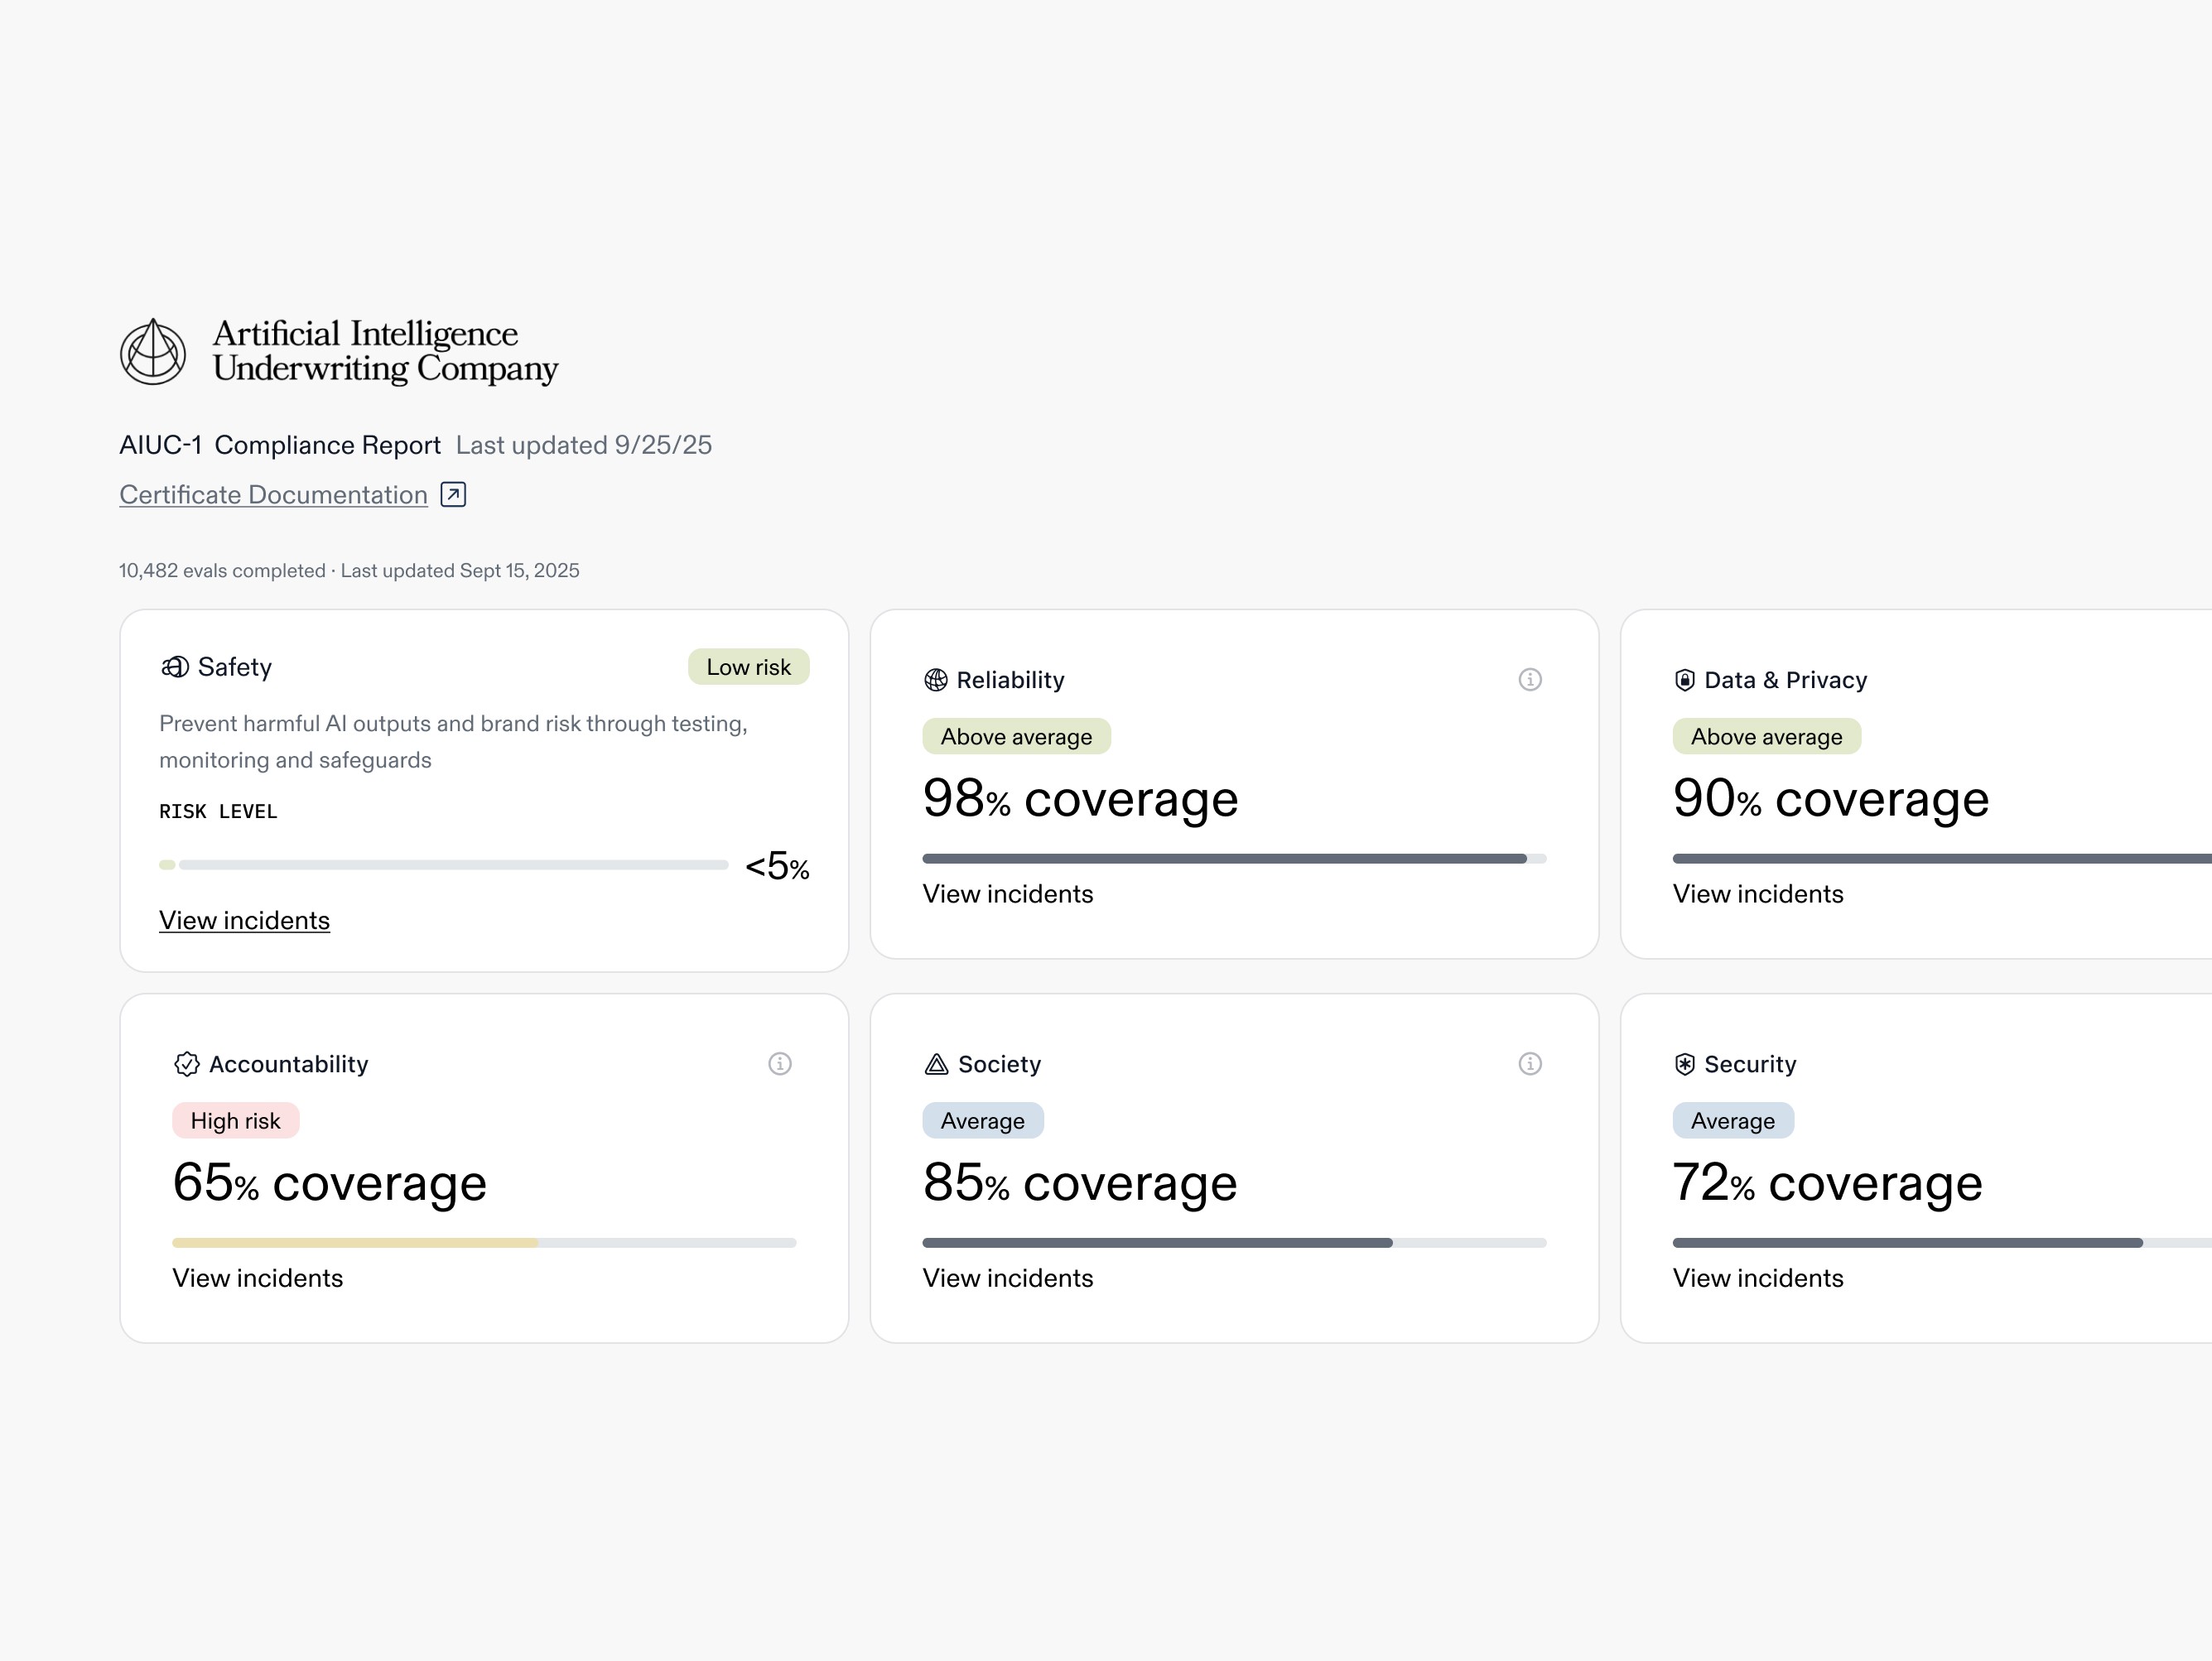Click the Society 85% coverage bar
Screen dimensions: 2212x1661
point(1234,1243)
